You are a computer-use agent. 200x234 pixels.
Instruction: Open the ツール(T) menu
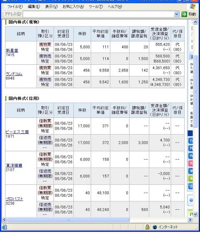[x=96, y=7]
